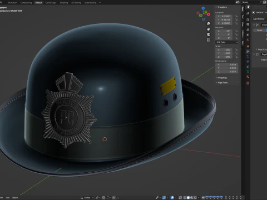Viewport: 267px width, 200px height.
Task: Open the overlays options dropdown arrow
Action: click(176, 198)
